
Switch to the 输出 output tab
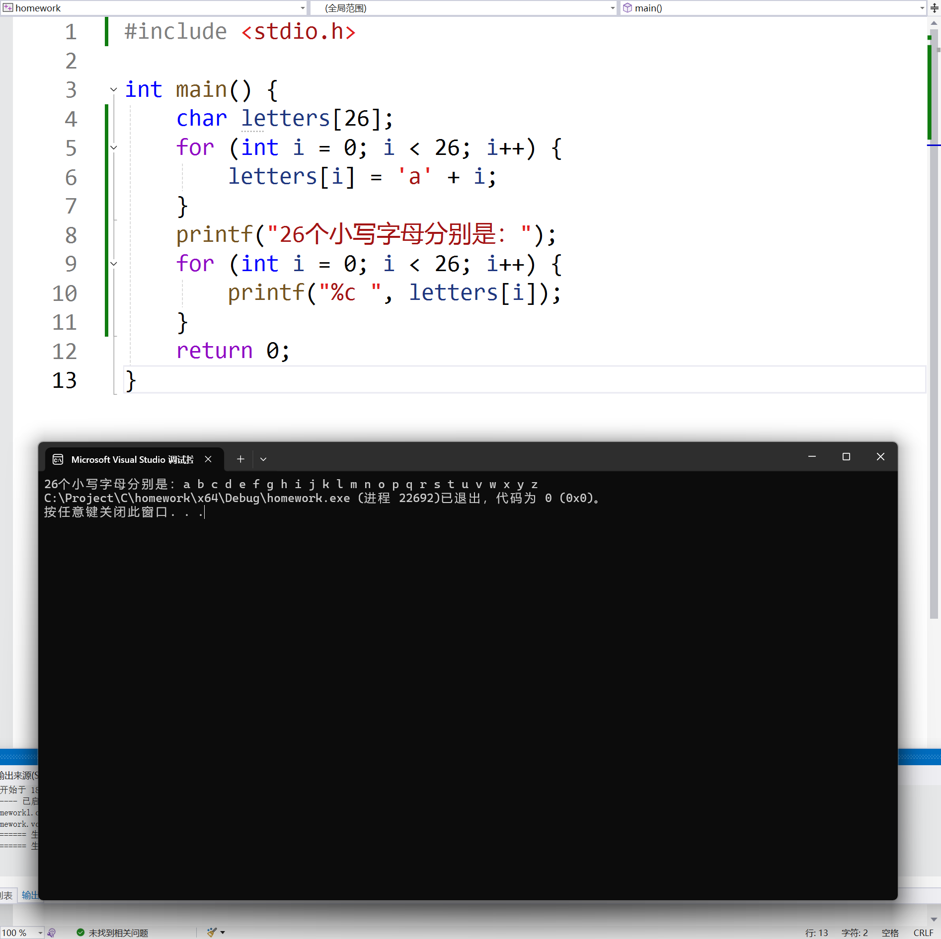click(30, 895)
